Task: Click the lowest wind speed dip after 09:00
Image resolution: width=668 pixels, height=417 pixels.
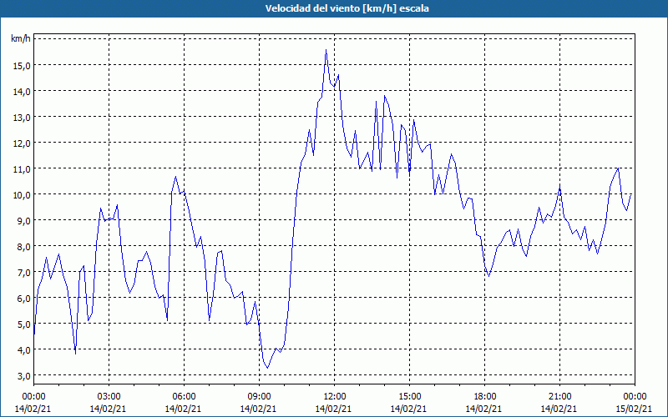Action: click(x=267, y=368)
